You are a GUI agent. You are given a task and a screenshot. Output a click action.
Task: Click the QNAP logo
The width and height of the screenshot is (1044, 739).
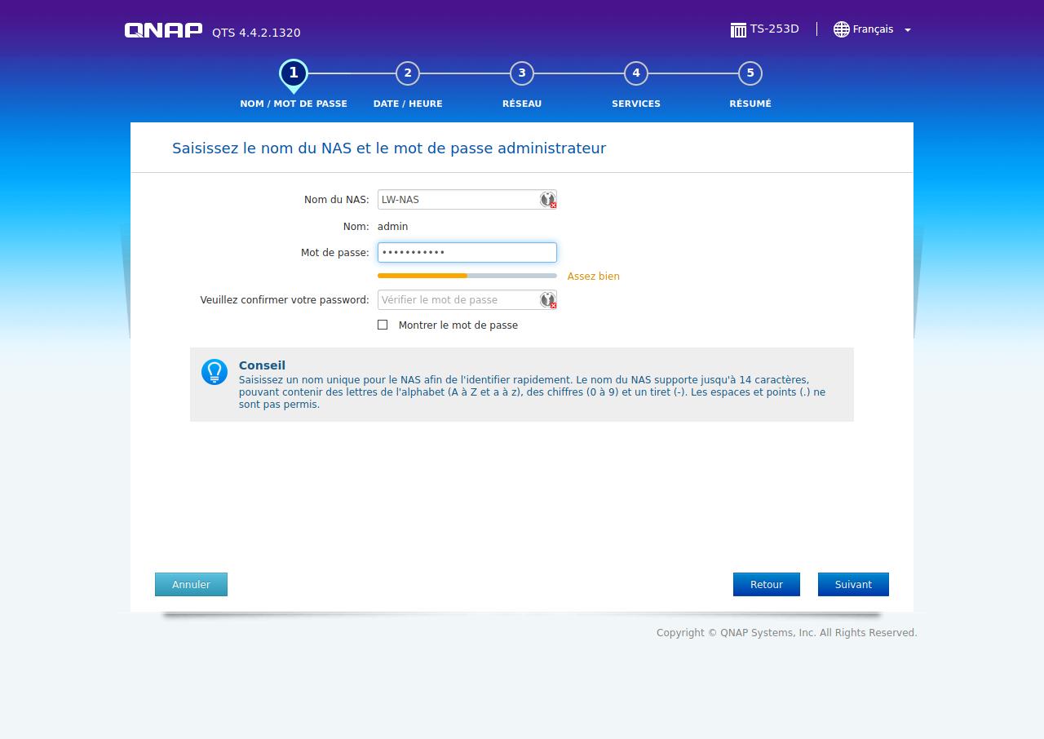(163, 30)
